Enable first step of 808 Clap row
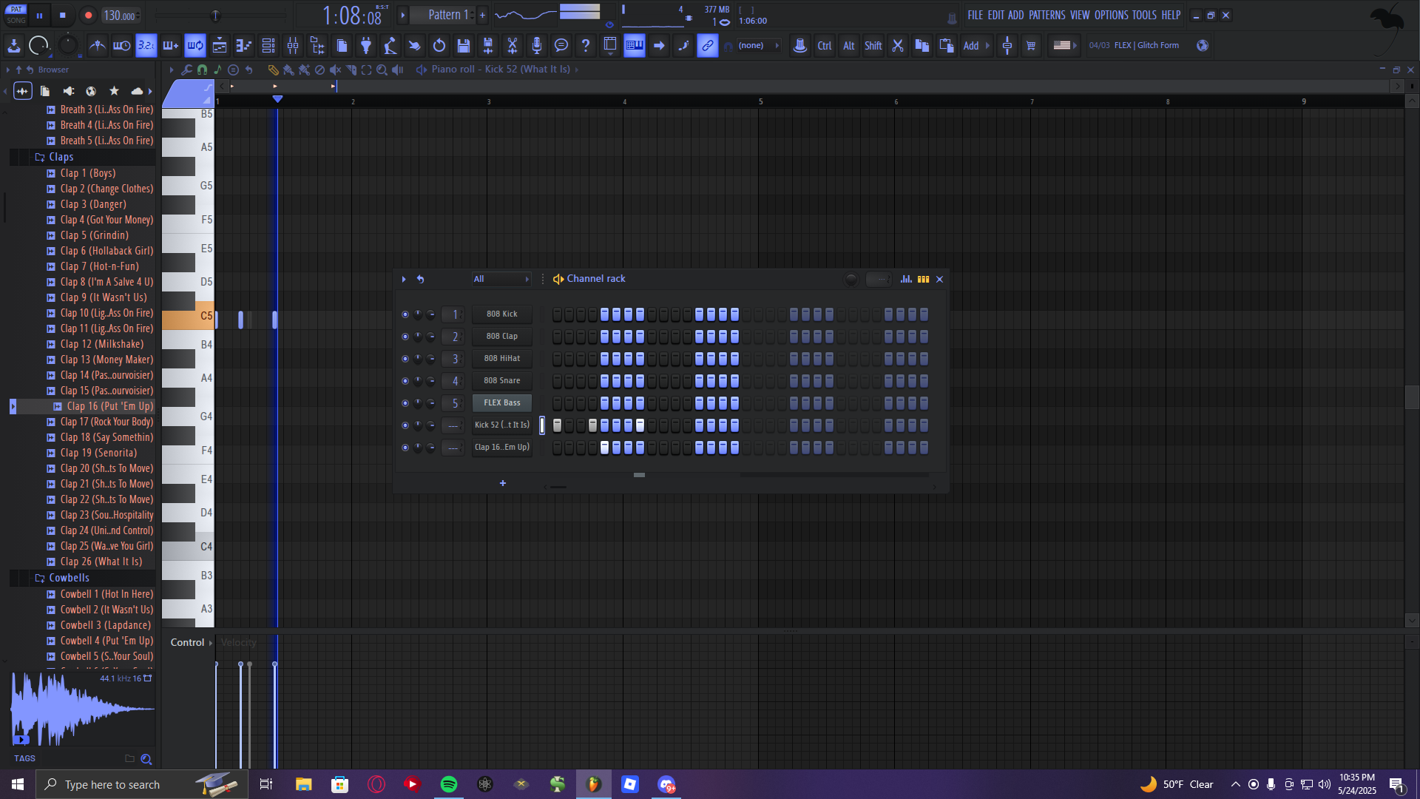 click(x=557, y=337)
